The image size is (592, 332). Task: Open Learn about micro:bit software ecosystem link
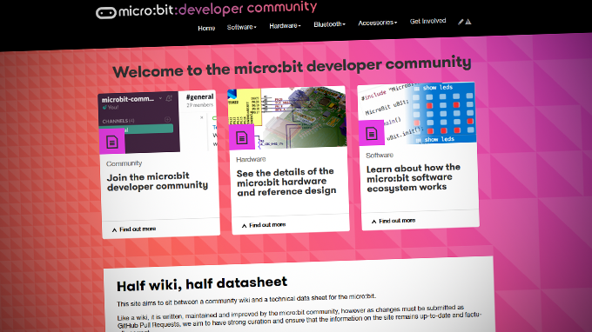click(x=414, y=177)
